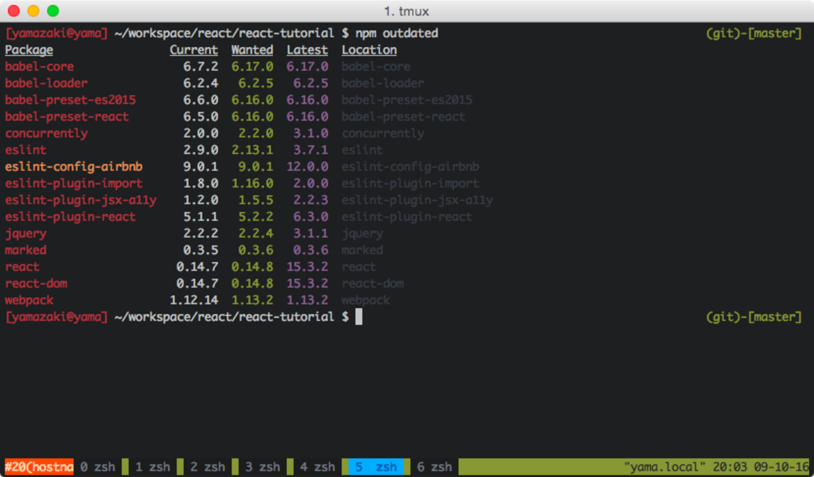Switch to tmux window "0 zsh"
The height and width of the screenshot is (477, 814).
pos(98,466)
